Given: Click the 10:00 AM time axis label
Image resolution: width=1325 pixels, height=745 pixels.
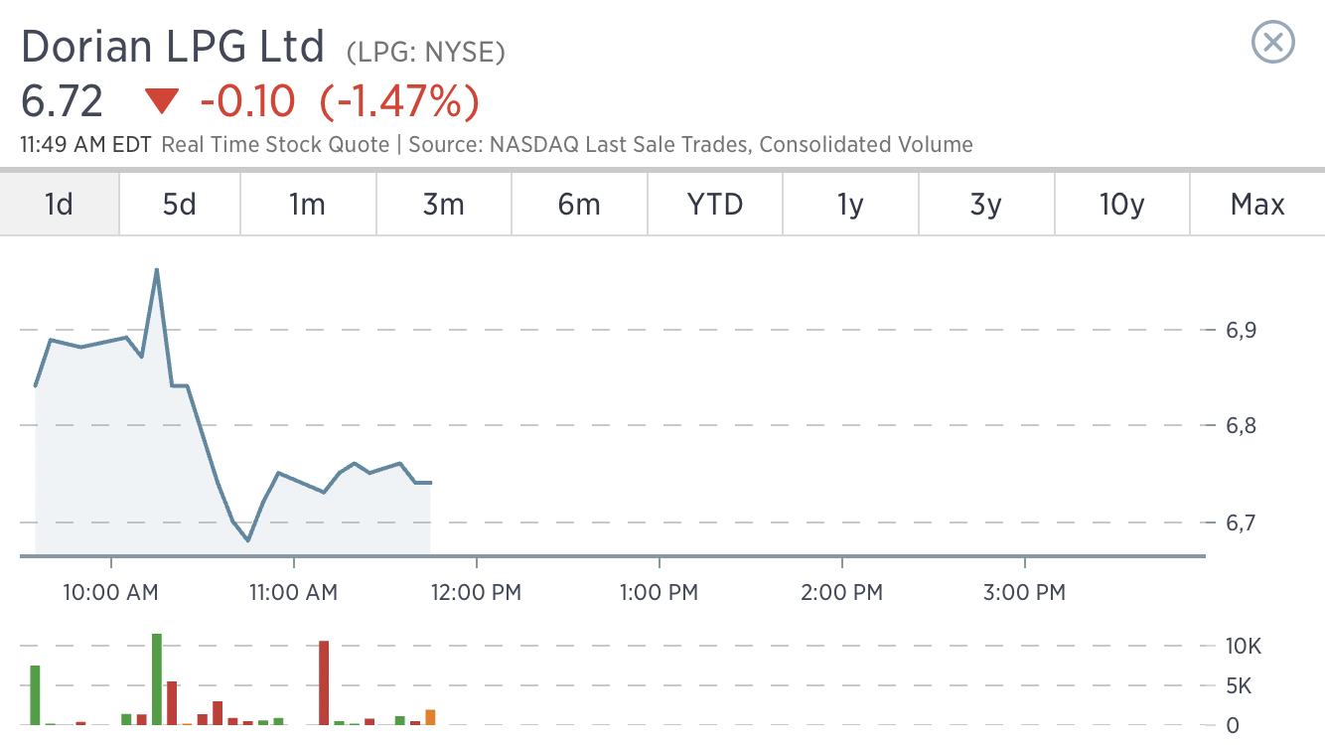Looking at the screenshot, I should click(110, 593).
